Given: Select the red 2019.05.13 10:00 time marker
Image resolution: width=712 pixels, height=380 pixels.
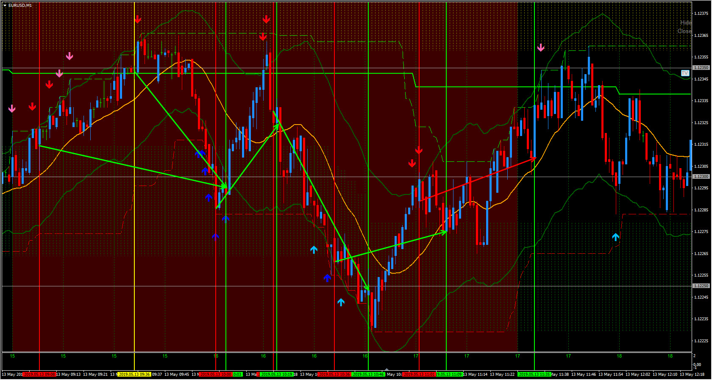Looking at the screenshot, I should 215,374.
